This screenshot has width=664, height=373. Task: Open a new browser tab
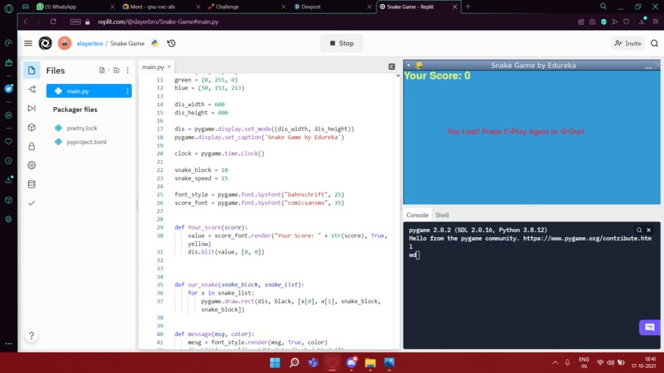click(468, 7)
